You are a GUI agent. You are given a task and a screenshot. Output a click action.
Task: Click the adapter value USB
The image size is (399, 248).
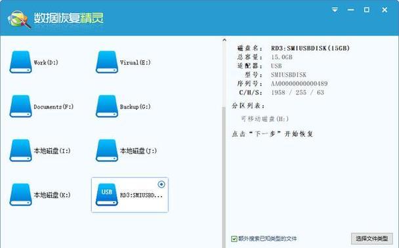(276, 66)
